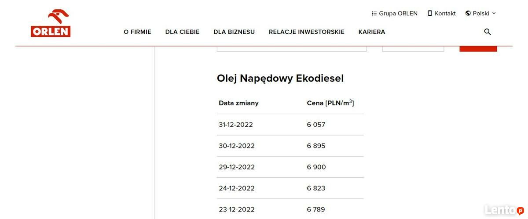Image resolution: width=528 pixels, height=219 pixels.
Task: Open the KARIERA menu item
Action: pyautogui.click(x=372, y=32)
